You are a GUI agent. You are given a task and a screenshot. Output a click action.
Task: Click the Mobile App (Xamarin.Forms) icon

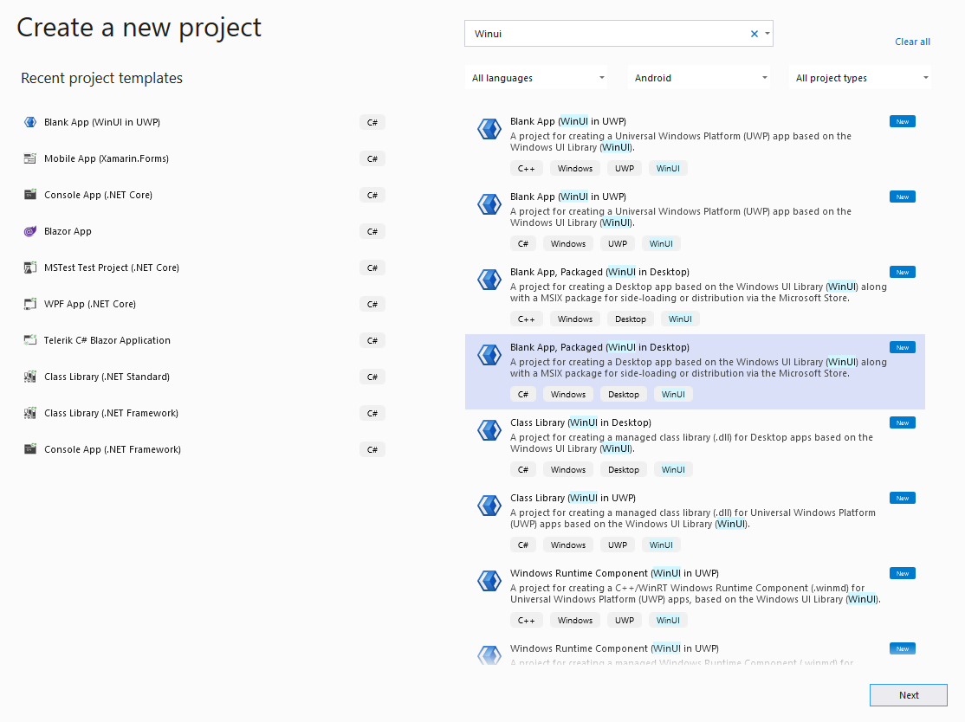[x=30, y=158]
